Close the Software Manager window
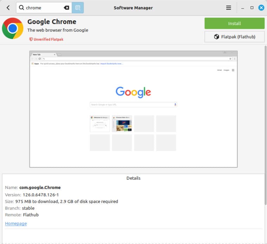Image resolution: width=267 pixels, height=244 pixels. [261, 8]
